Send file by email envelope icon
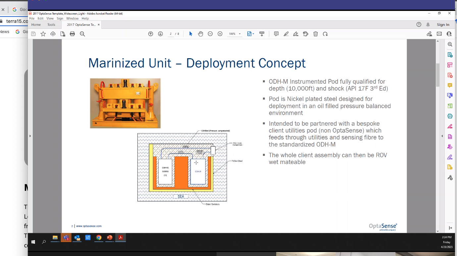 click(x=439, y=34)
